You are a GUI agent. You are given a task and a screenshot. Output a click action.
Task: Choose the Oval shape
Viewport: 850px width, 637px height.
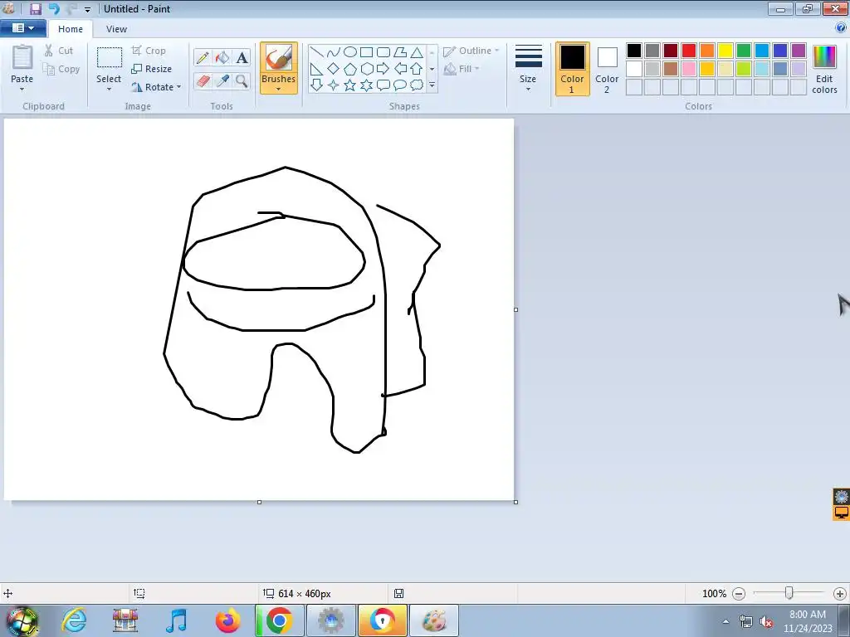point(350,52)
